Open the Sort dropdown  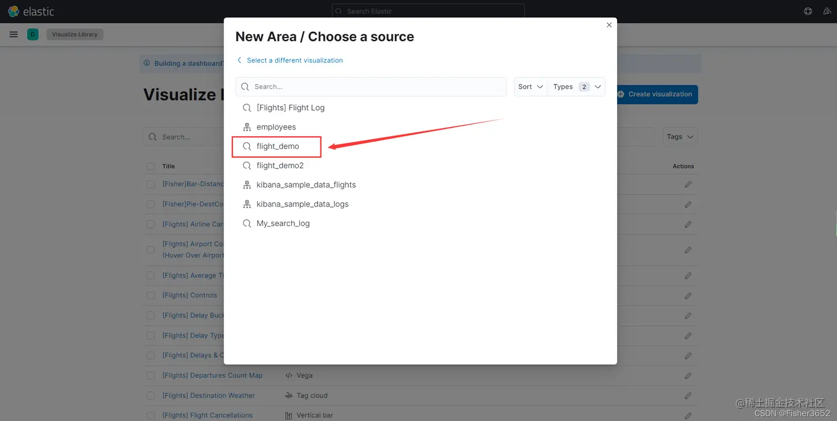[x=530, y=87]
